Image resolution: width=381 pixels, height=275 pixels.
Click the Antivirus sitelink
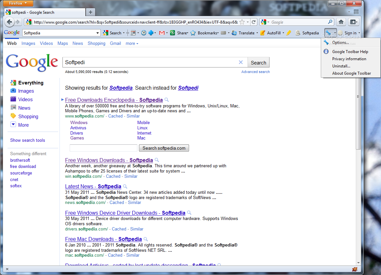(78, 128)
